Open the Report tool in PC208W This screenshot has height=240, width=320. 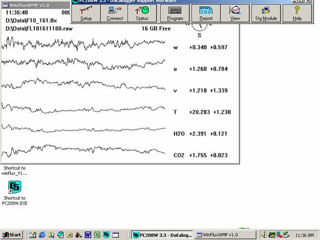tap(206, 13)
